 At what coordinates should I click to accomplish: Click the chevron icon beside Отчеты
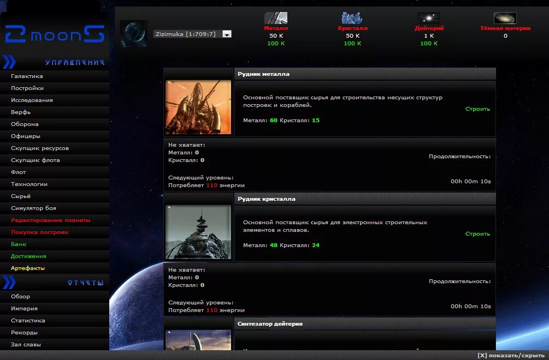click(9, 283)
